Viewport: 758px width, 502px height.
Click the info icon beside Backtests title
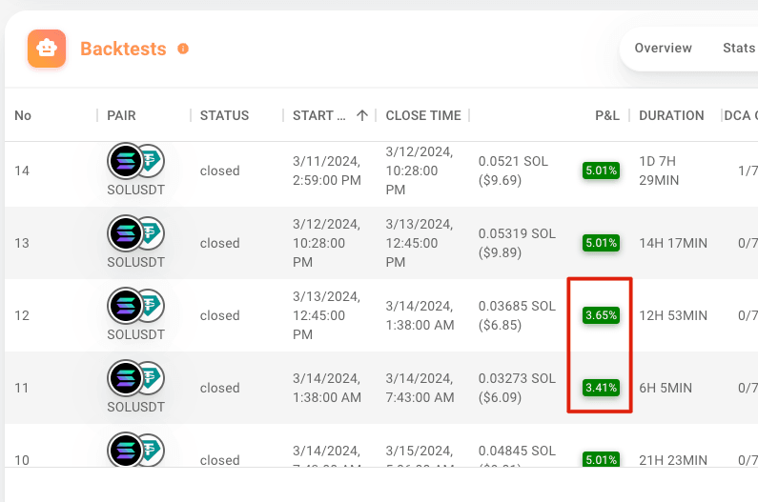pyautogui.click(x=183, y=49)
